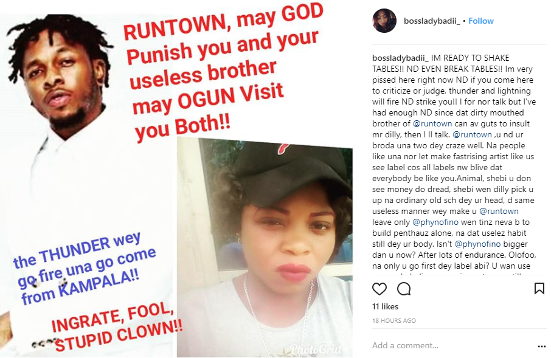Click the selfie of the woman in the black cap
Image resolution: width=551 pixels, height=358 pixels.
pos(265,248)
